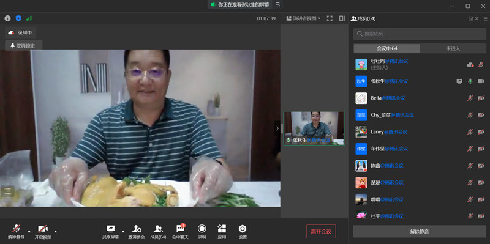
Task: Unmute your microphone (解除静音)
Action: point(17,232)
